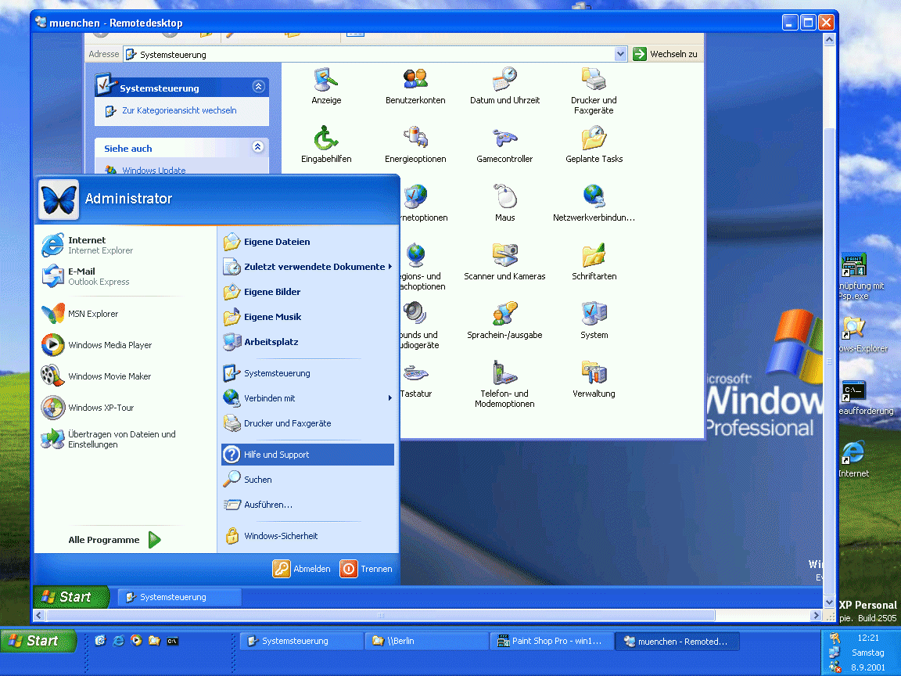Open the Anzeige control panel icon

[x=326, y=85]
